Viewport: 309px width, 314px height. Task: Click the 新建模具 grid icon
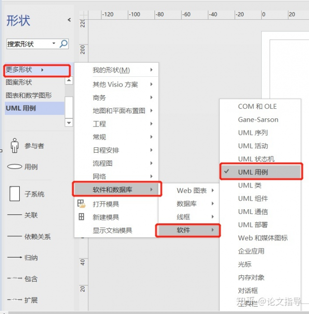click(81, 217)
